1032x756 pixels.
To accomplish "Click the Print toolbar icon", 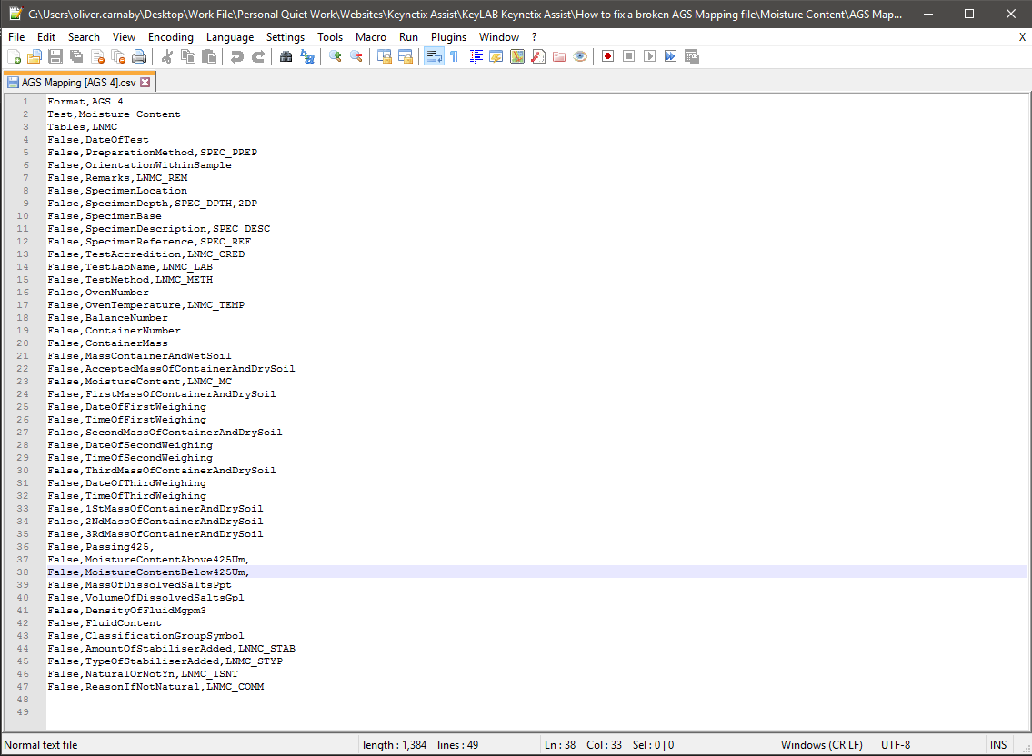I will 138,56.
